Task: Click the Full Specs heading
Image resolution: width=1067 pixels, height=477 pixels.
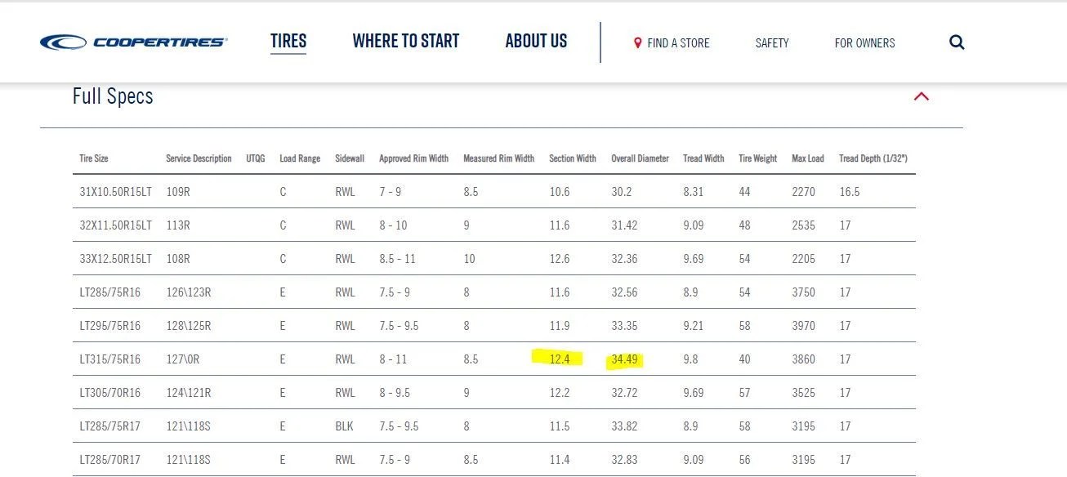Action: coord(113,96)
